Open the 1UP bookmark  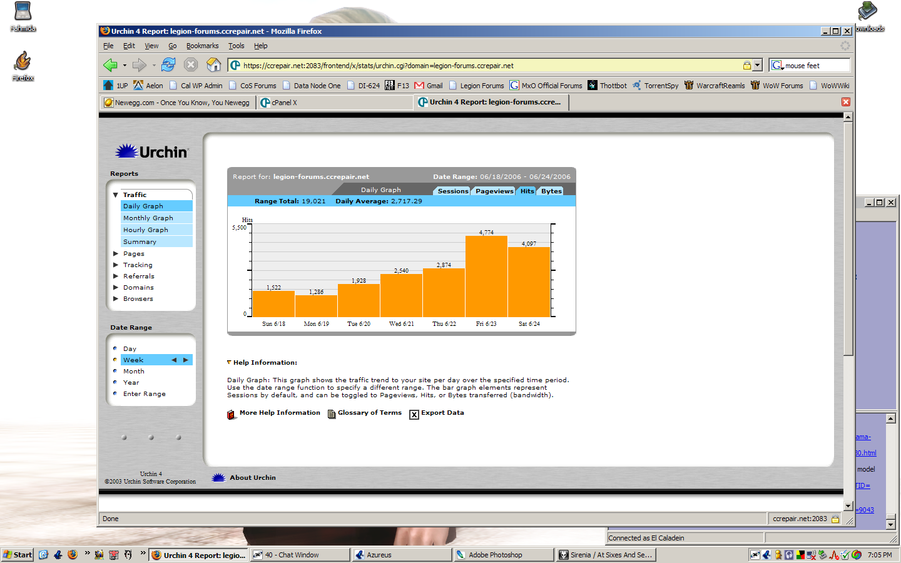(x=116, y=86)
